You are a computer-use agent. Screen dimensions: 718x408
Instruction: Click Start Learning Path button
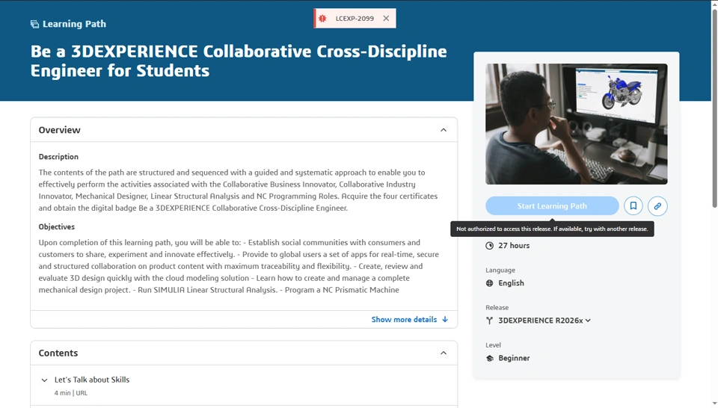[x=552, y=205]
